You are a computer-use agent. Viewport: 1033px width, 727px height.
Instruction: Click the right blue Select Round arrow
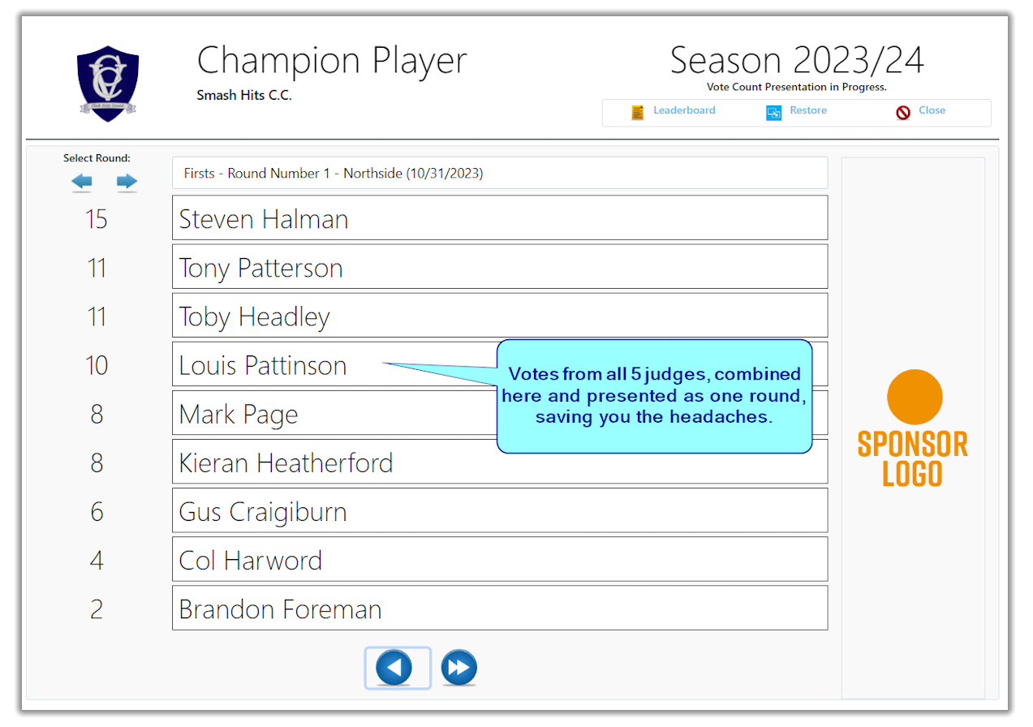pos(127,182)
